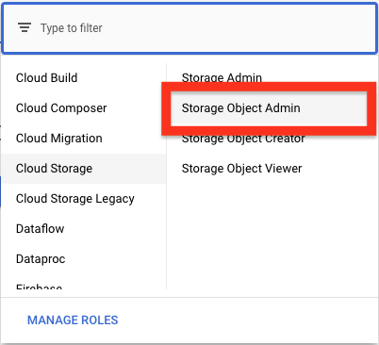The height and width of the screenshot is (345, 379).
Task: Click the filter icon in search box
Action: point(25,27)
